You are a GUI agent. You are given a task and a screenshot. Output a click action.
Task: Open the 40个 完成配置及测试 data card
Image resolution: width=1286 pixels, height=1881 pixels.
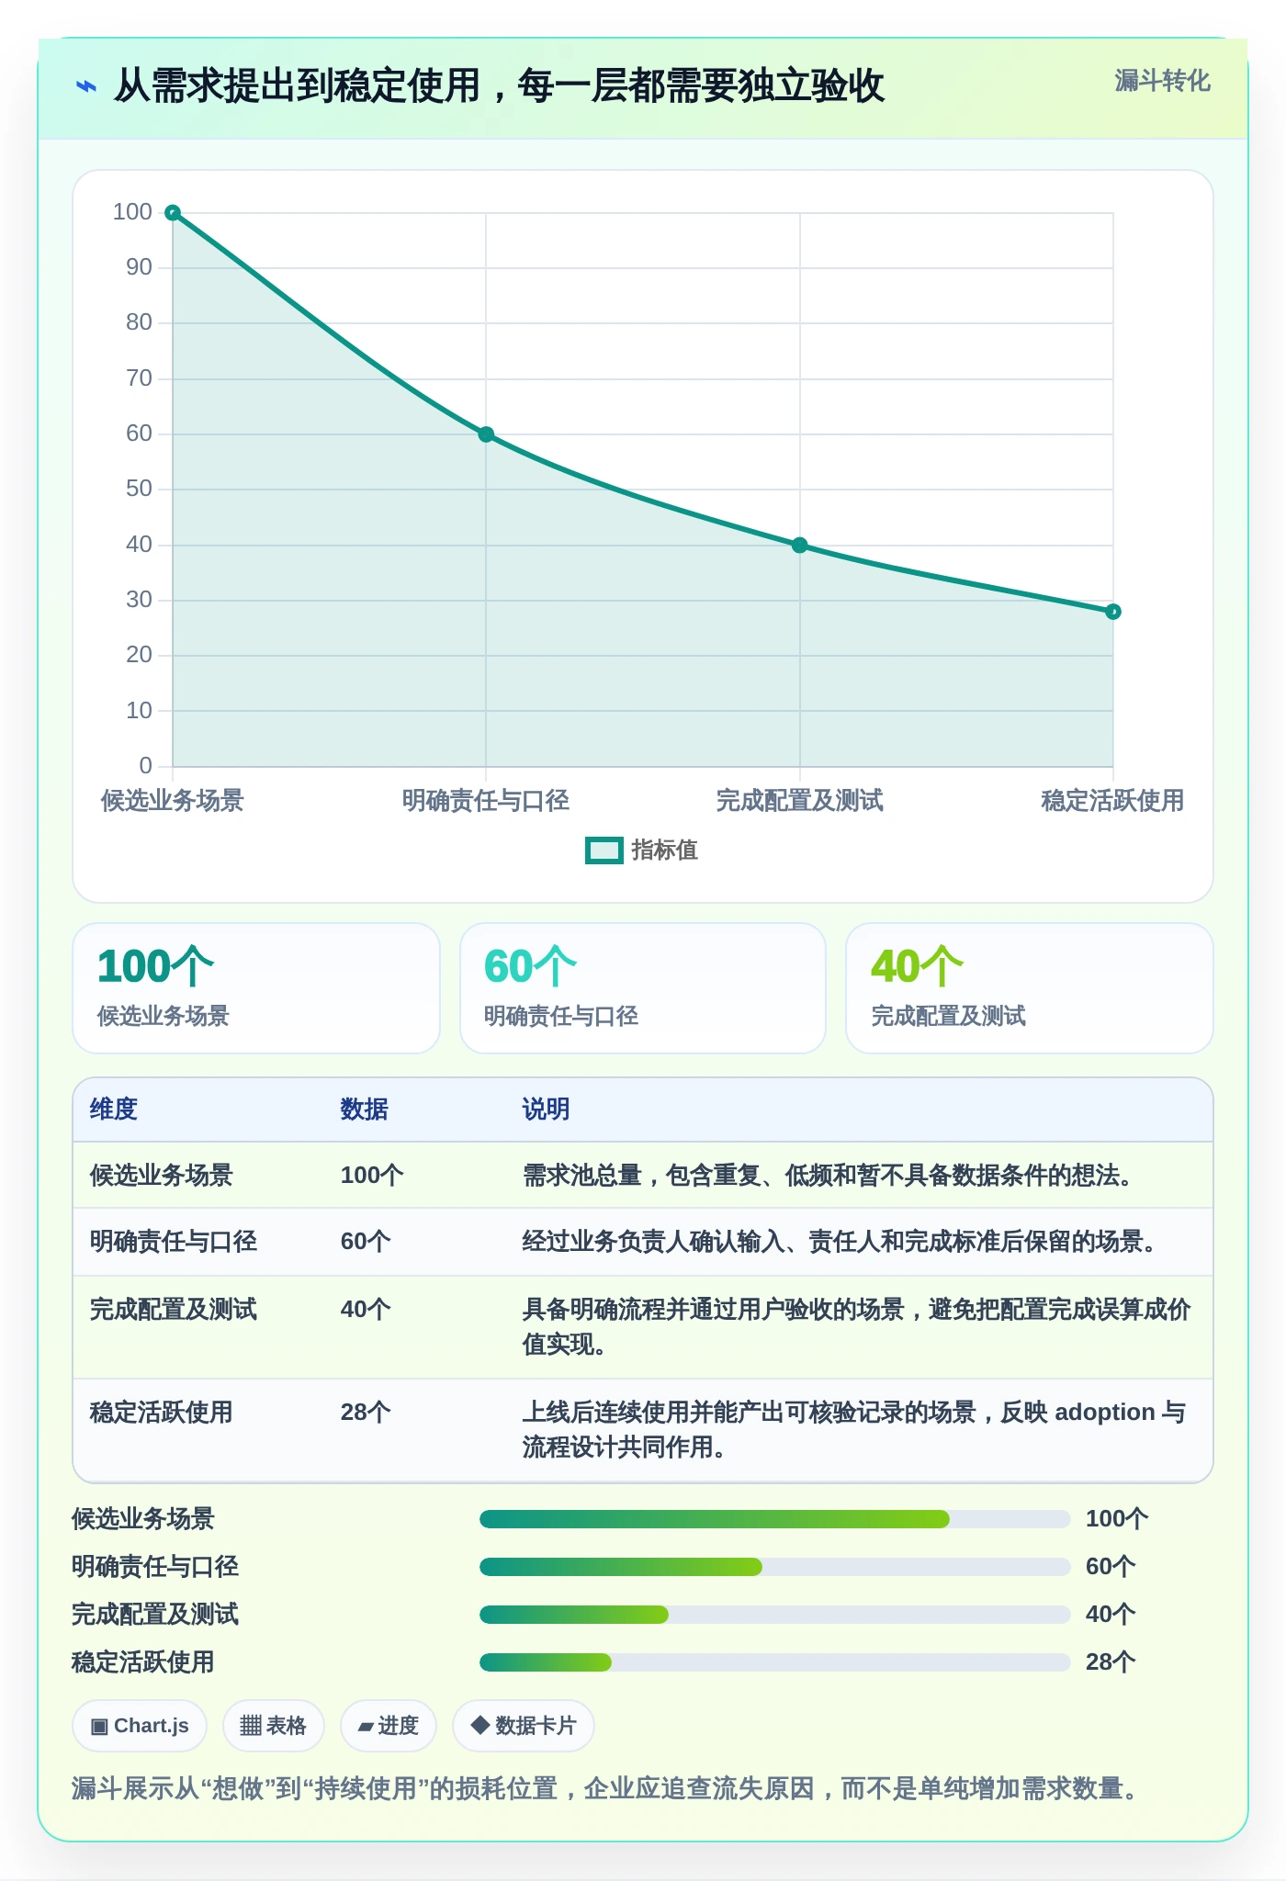coord(1030,988)
